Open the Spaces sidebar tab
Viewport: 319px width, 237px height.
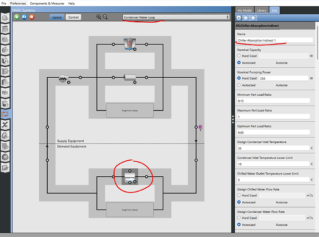click(5, 93)
